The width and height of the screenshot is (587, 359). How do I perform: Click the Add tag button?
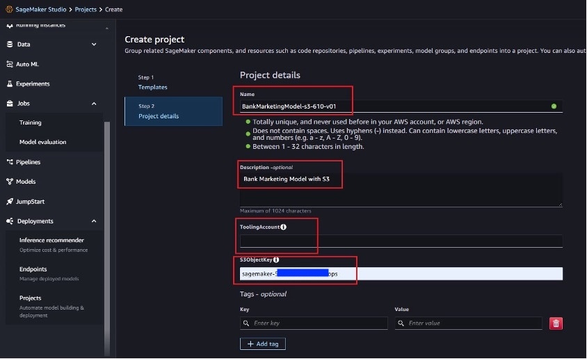[262, 344]
